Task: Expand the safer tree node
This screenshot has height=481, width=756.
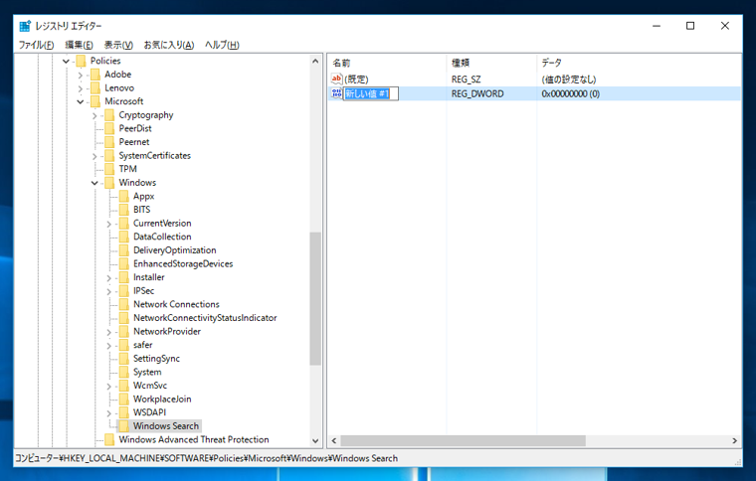Action: (x=109, y=345)
